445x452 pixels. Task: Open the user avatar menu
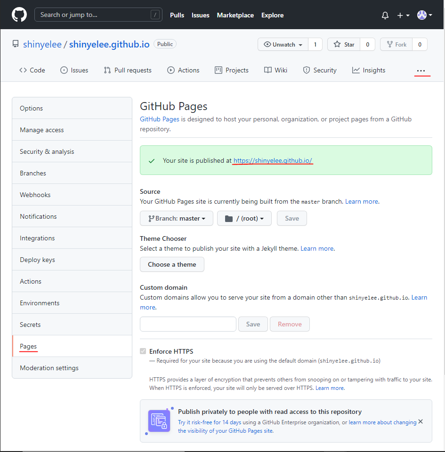(x=424, y=15)
